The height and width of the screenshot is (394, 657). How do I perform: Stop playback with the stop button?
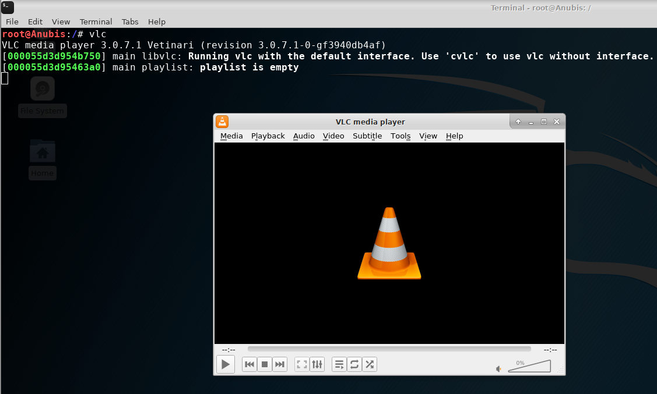265,364
